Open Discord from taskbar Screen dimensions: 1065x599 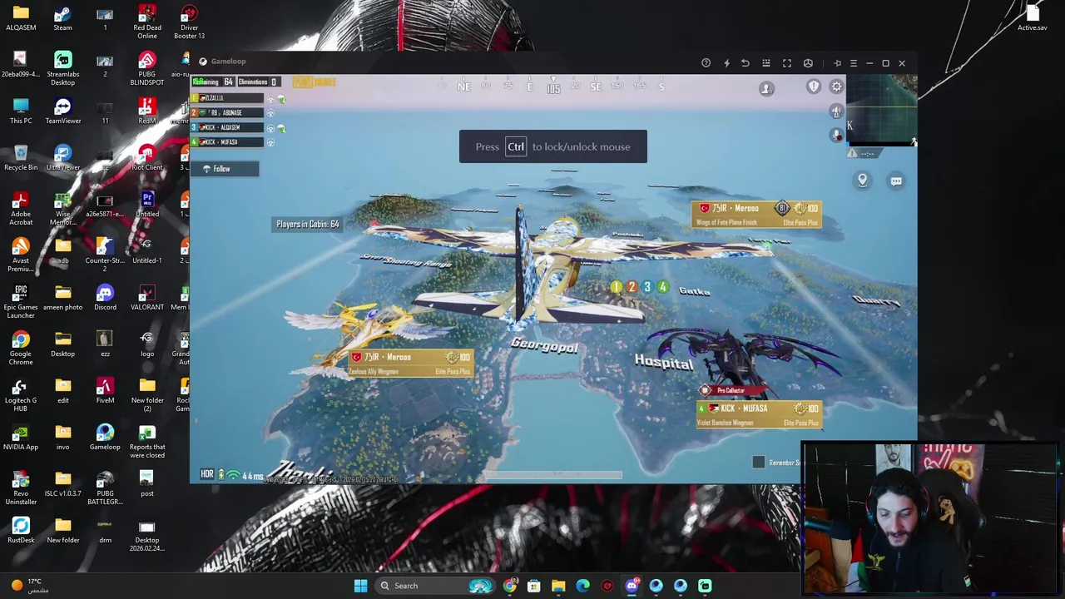tap(632, 586)
